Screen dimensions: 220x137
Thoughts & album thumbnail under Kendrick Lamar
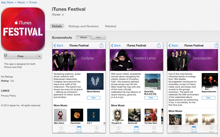tap(118, 115)
